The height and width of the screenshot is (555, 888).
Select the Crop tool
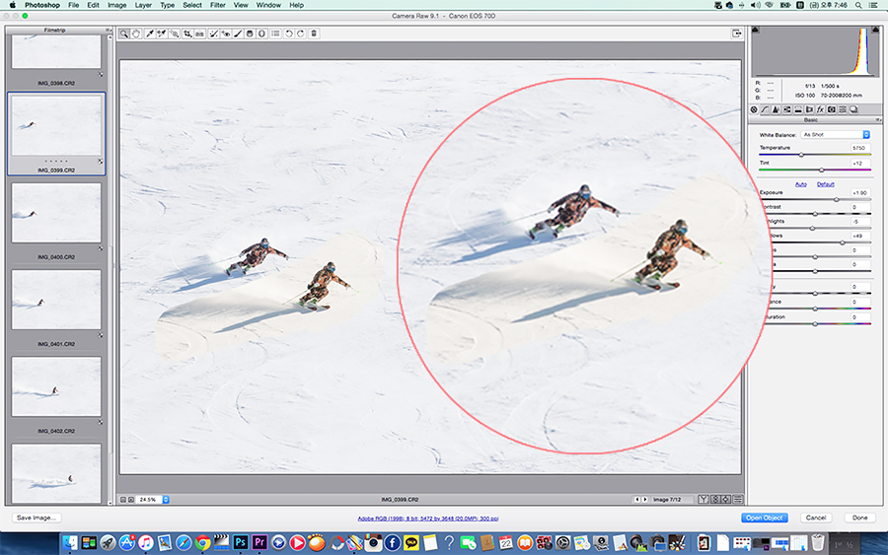click(x=187, y=34)
